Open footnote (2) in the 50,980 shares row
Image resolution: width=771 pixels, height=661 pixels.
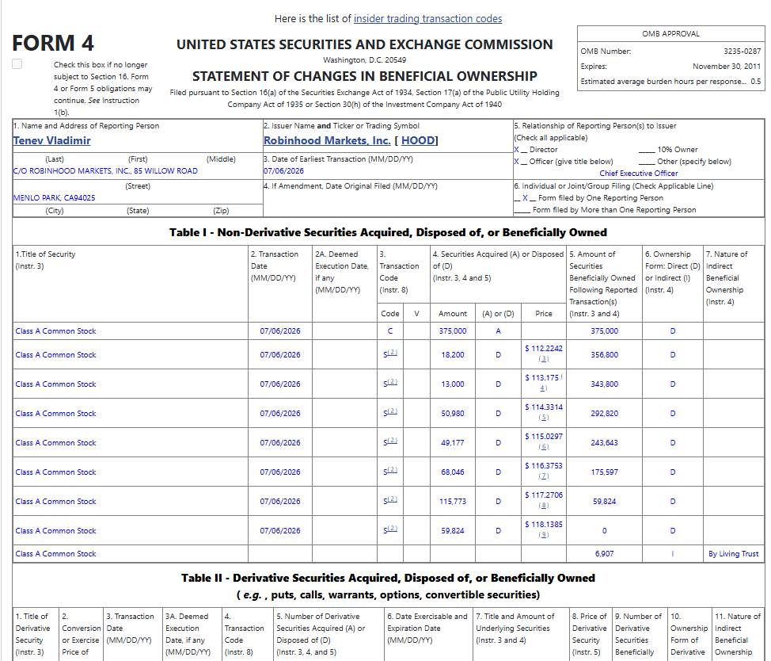coord(393,411)
